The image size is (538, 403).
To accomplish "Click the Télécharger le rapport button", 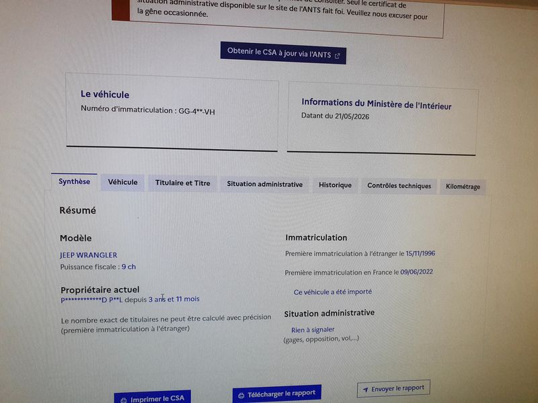I will (x=277, y=394).
